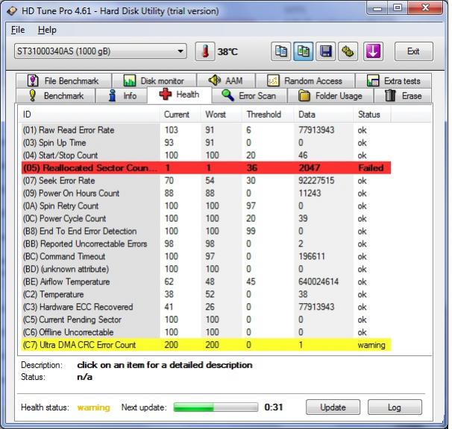Select Reported Uncorrectable Errors row
The image size is (452, 429).
point(206,244)
